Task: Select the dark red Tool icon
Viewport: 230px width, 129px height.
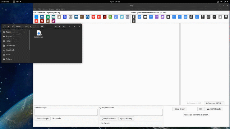Action: pos(42,21)
